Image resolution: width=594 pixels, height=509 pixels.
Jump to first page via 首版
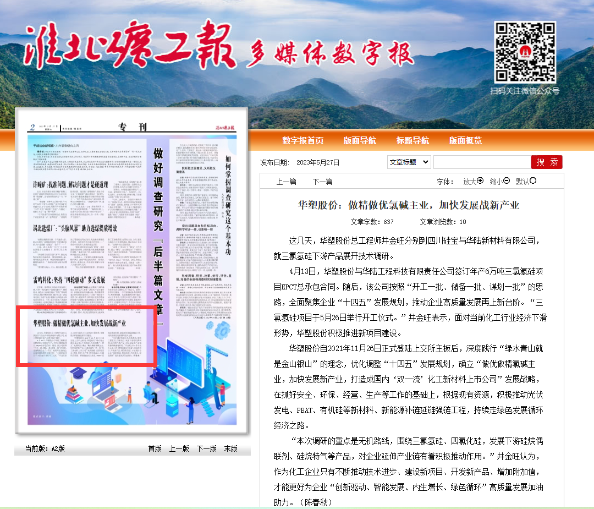pyautogui.click(x=155, y=448)
